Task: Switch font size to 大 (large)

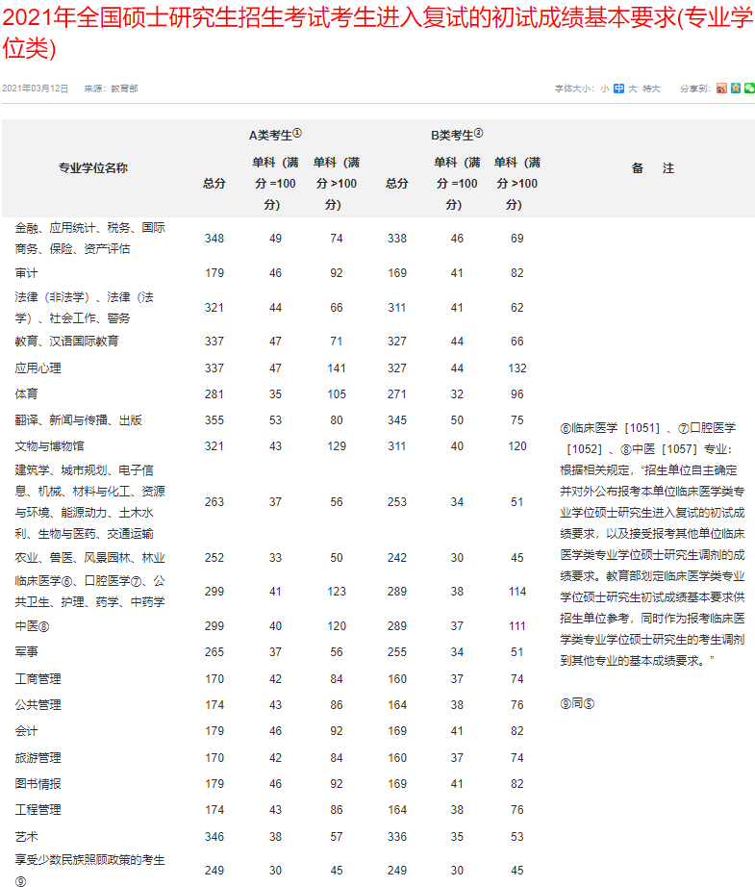Action: 633,89
